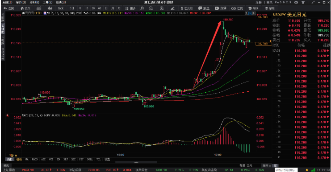331x172 pixels.
Task: Open the 直播 live broadcast button
Action: click(x=221, y=8)
